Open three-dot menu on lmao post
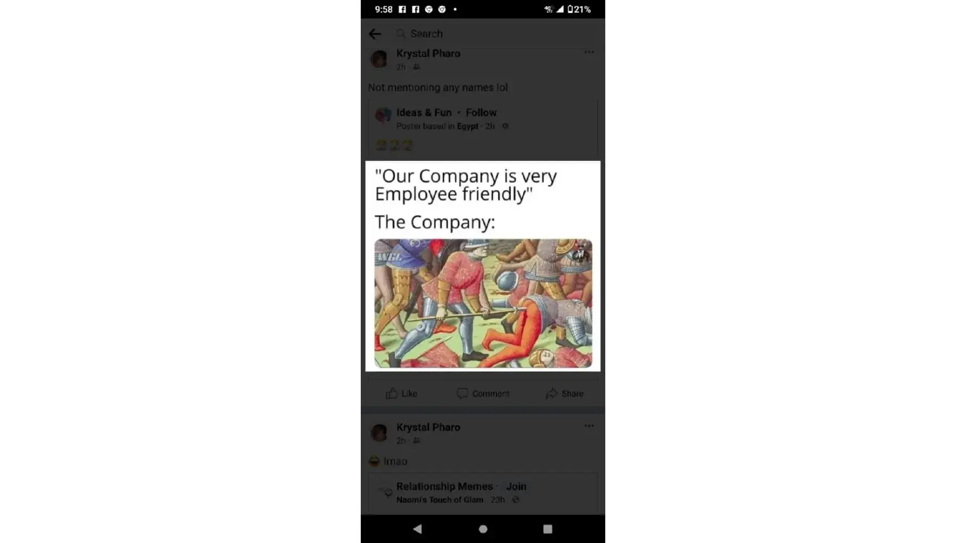This screenshot has height=543, width=966. 589,426
